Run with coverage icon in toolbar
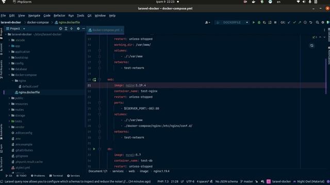 (x=265, y=23)
